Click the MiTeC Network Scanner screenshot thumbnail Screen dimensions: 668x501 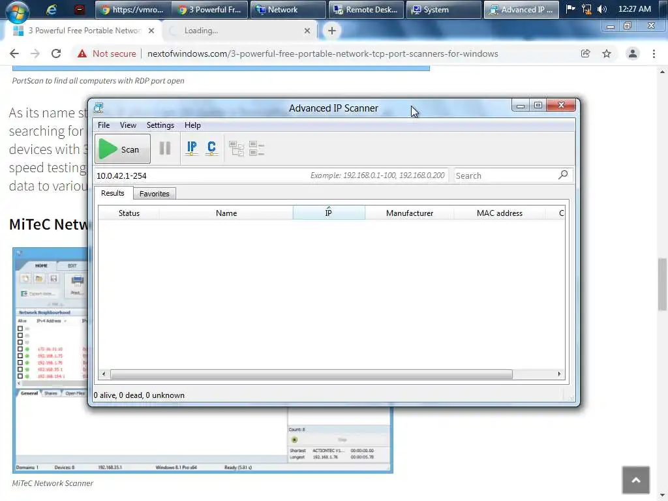(x=202, y=360)
